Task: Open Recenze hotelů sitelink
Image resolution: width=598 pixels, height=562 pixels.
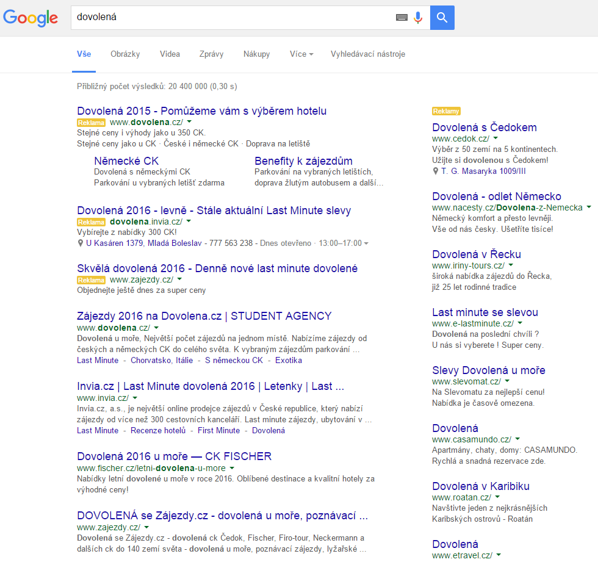Action: pyautogui.click(x=158, y=430)
